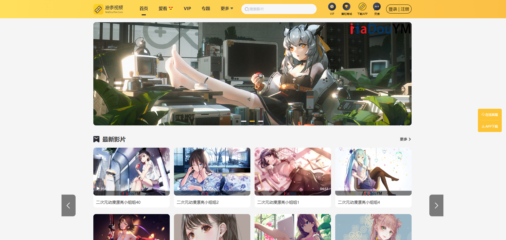Click the 在线客服 floating support button
The height and width of the screenshot is (240, 506).
tap(490, 115)
